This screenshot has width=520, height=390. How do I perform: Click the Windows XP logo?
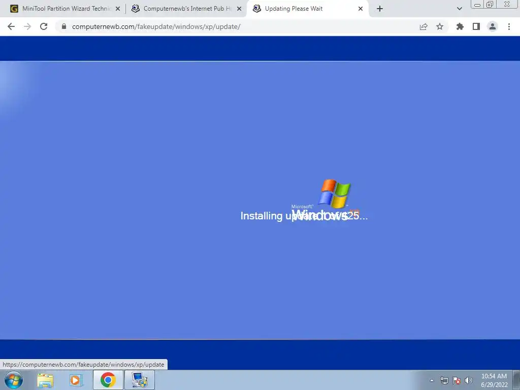pyautogui.click(x=326, y=200)
